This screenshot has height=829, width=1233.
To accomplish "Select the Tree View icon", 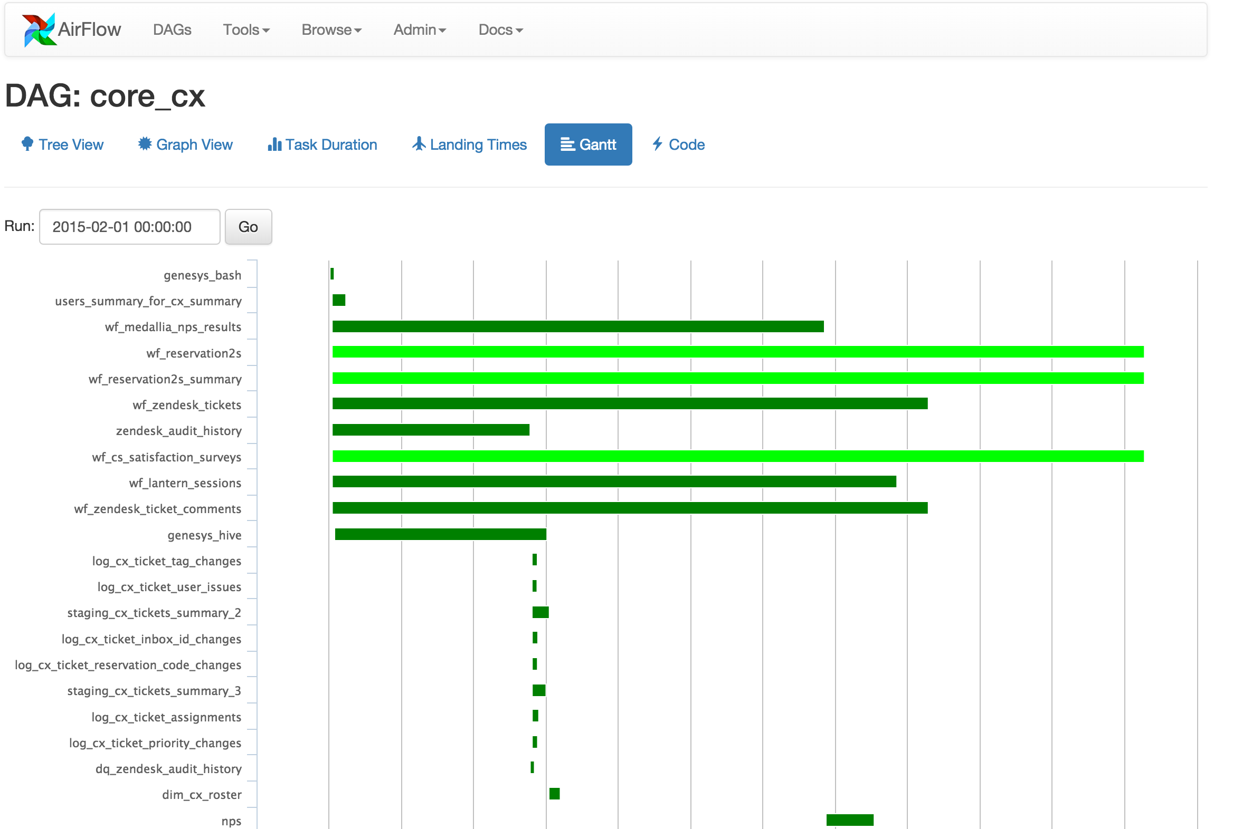I will tap(27, 144).
